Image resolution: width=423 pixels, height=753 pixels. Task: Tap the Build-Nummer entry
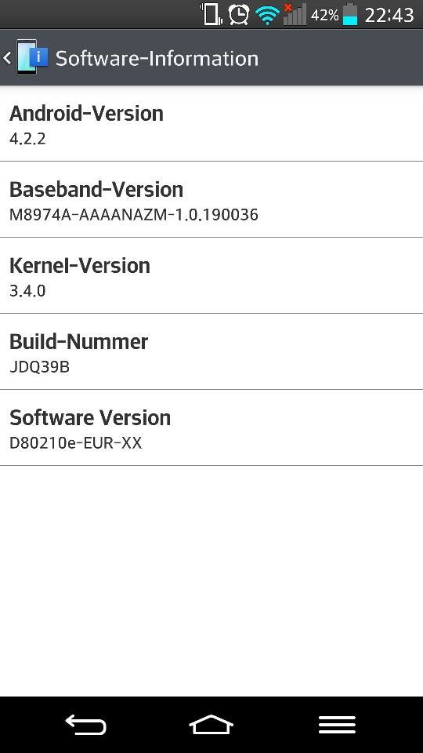coord(211,351)
